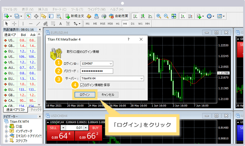Open the indicators list icon
Image resolution: width=245 pixels, height=146 pixels.
click(199, 16)
